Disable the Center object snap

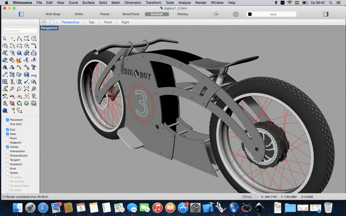point(8,147)
